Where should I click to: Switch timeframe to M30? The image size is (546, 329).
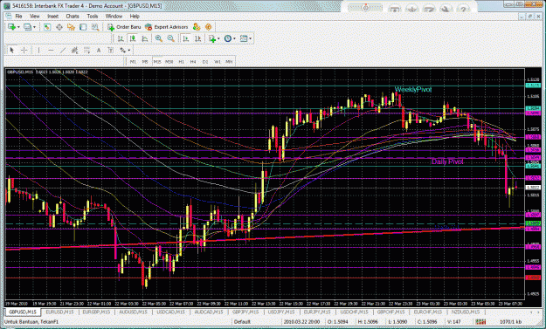(169, 62)
